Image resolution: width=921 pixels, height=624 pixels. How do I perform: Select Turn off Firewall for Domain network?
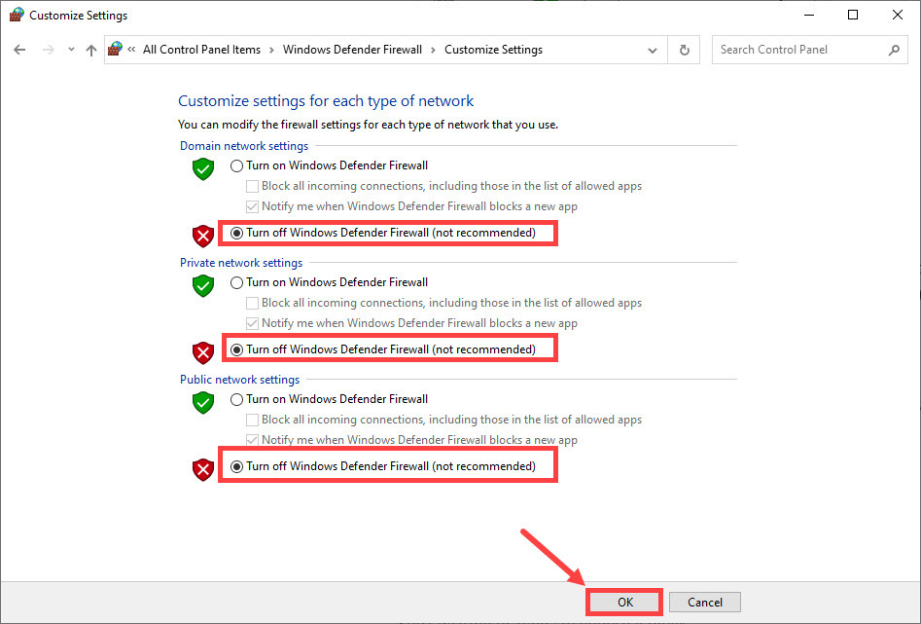[236, 233]
